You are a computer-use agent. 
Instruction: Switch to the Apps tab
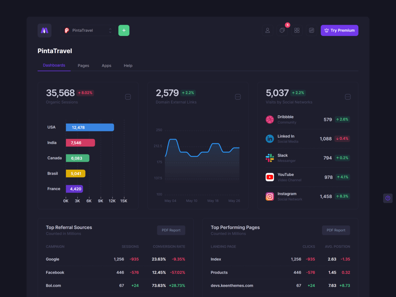106,66
